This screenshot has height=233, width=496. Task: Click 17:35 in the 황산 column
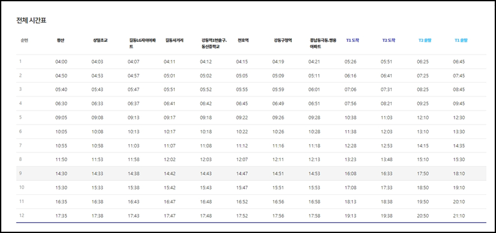click(61, 216)
